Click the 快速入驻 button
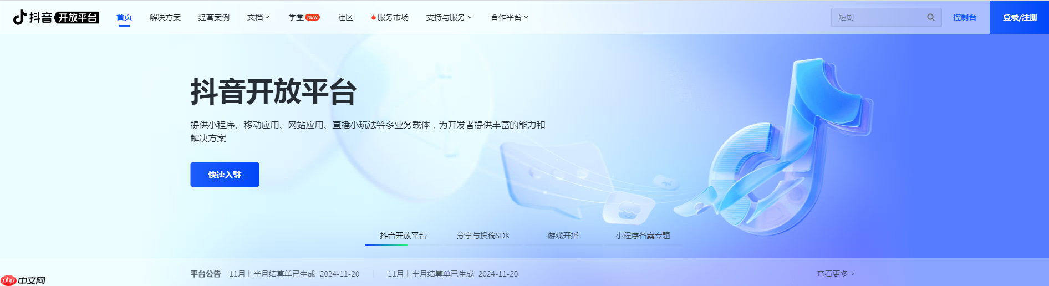 (225, 175)
